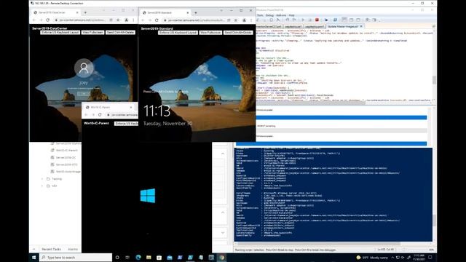Viewport: 466px width, 262px height.
Task: Click Run Script play icon in ISE toolbar
Action: 303,20
